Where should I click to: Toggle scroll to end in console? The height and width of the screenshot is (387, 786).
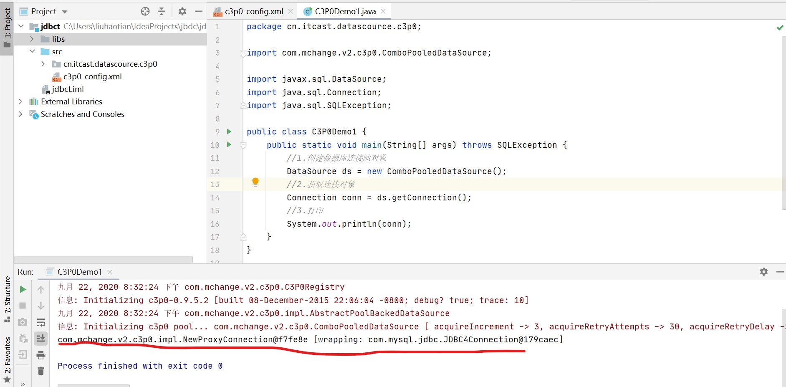(x=41, y=338)
